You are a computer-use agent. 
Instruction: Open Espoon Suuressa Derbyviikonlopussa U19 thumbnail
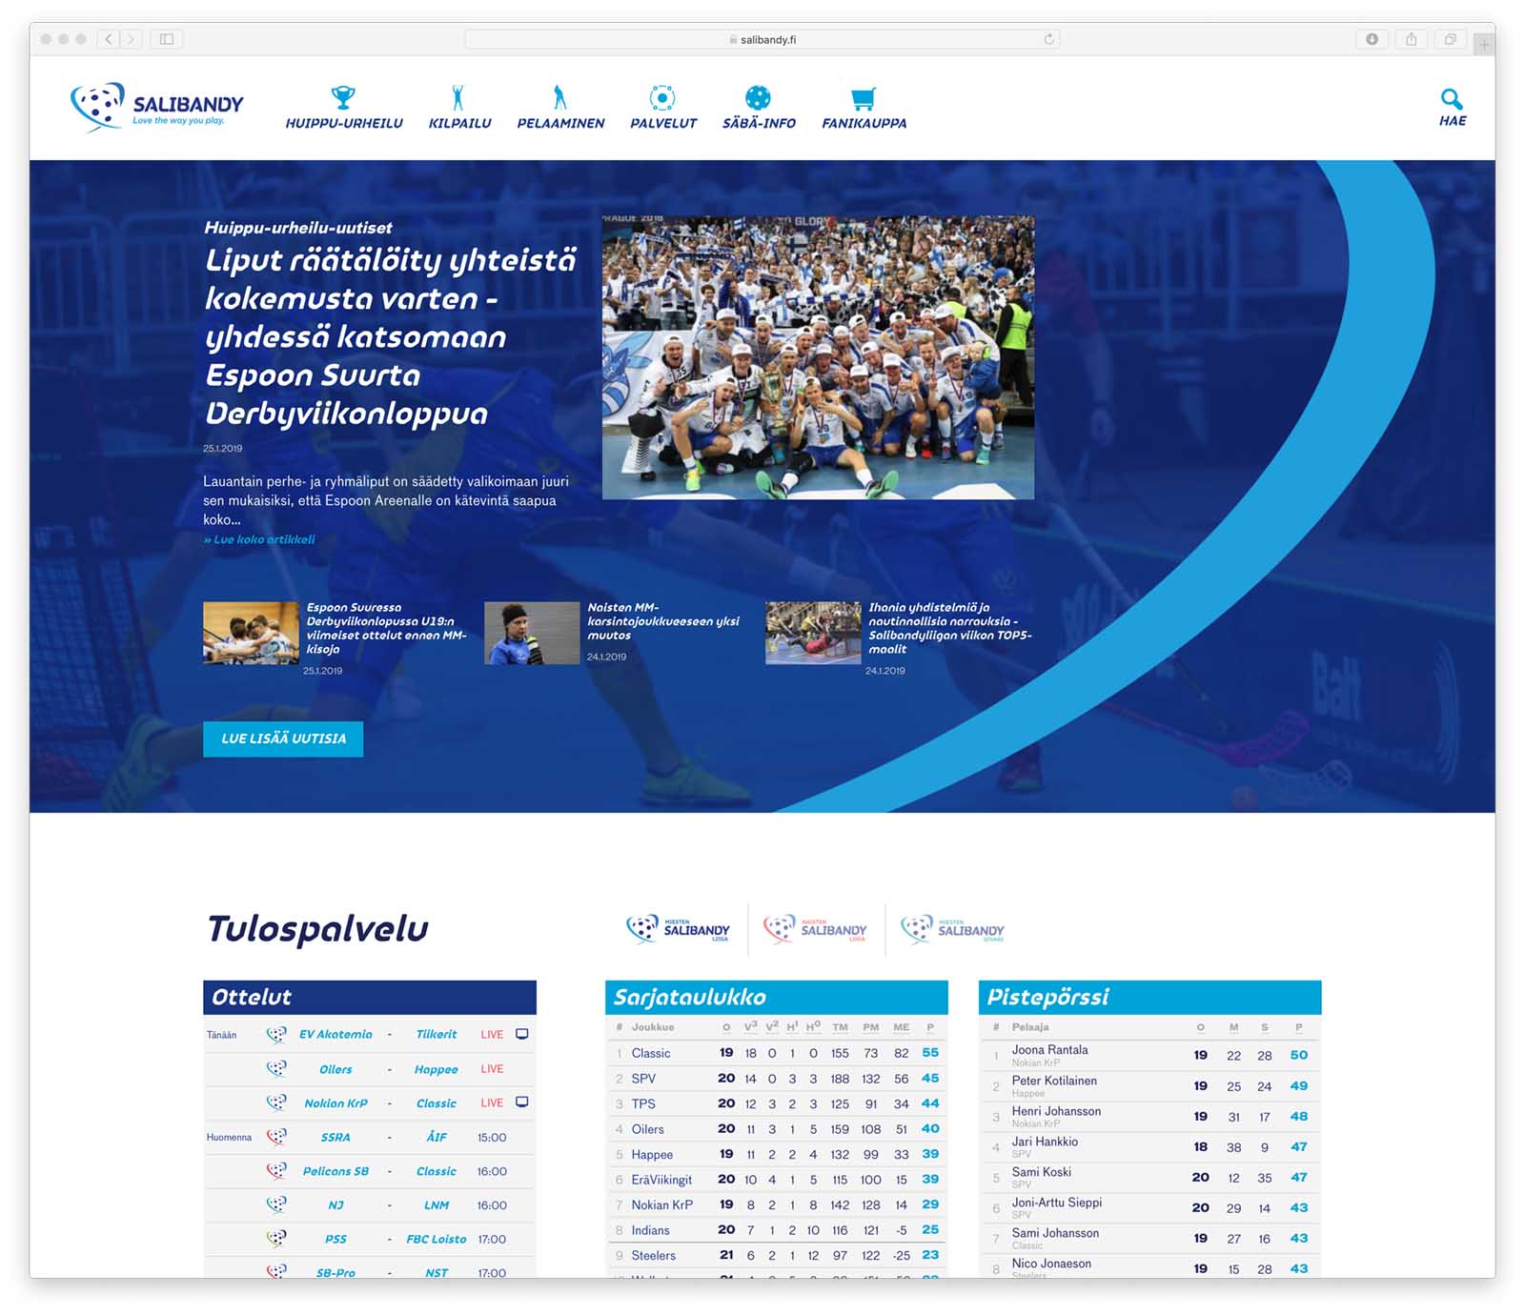click(251, 633)
